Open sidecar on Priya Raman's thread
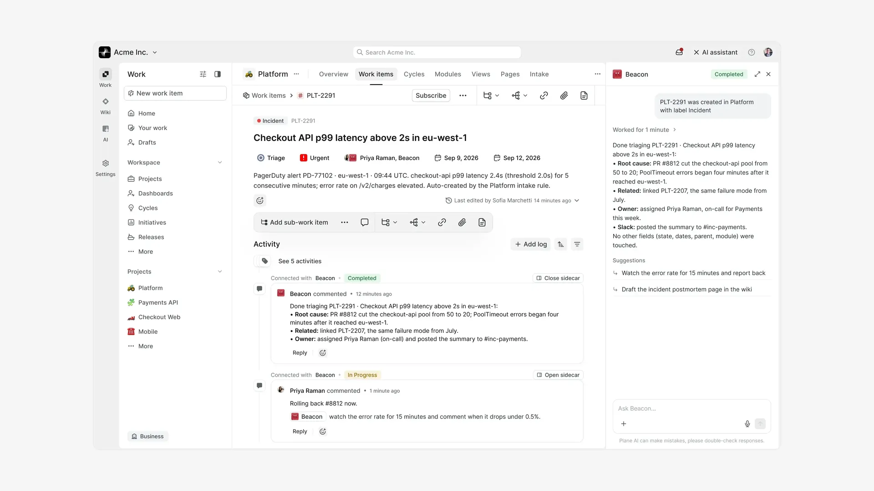 pos(558,375)
